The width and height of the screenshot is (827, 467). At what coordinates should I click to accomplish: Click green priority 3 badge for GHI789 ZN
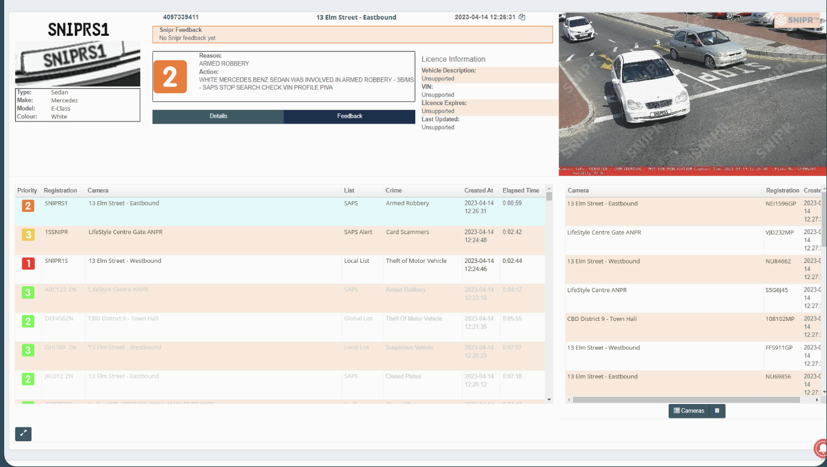28,350
